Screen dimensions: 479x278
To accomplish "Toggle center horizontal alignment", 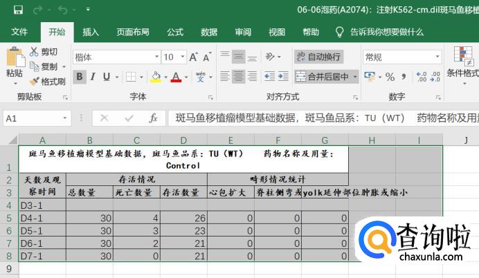I will click(239, 76).
